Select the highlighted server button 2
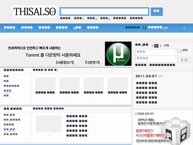Image resolution: width=193 pixels, height=145 pixels. [x=156, y=46]
